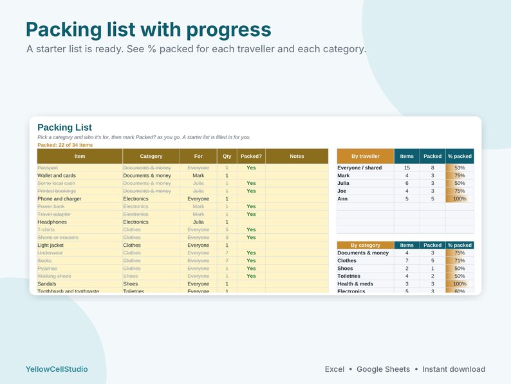Click the Packed? 'Yes' cell for Passport
The image size is (511, 384).
pos(251,168)
